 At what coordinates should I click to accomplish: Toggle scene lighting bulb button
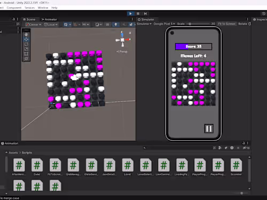click(x=116, y=25)
